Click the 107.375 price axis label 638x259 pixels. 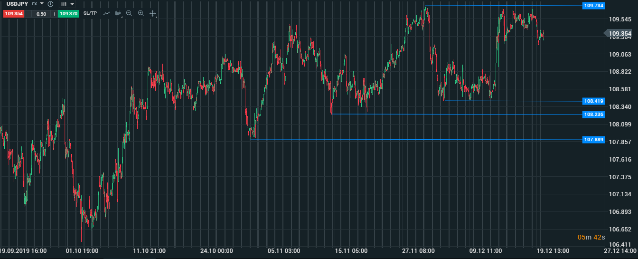(x=620, y=177)
